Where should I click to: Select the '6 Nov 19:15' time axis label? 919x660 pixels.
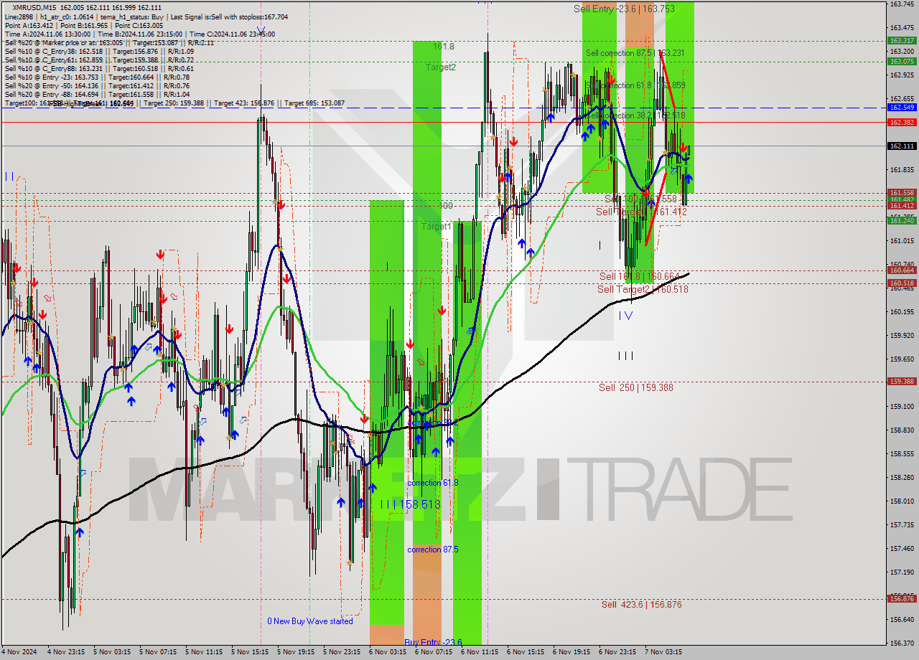pyautogui.click(x=572, y=652)
